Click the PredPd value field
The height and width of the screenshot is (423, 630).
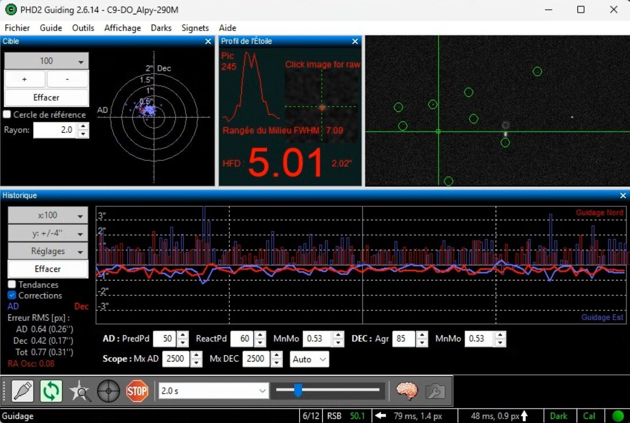[165, 339]
